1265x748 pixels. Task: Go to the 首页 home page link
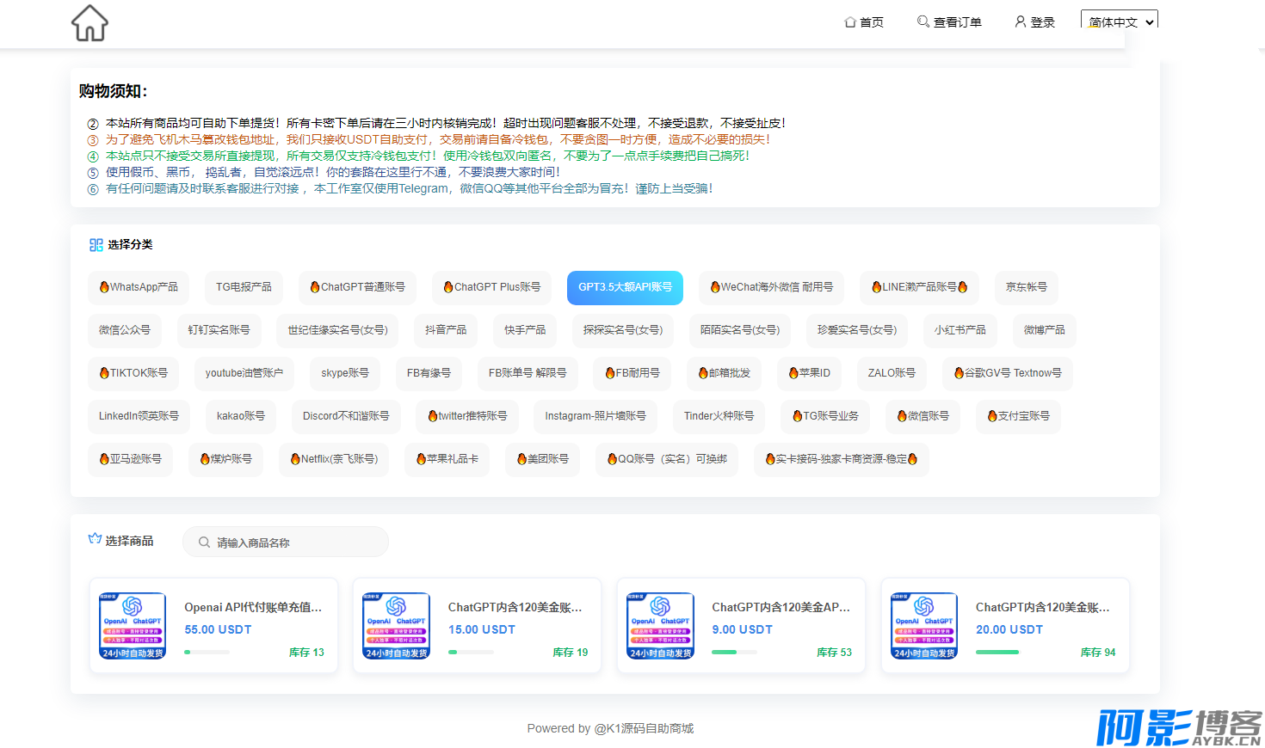click(864, 22)
